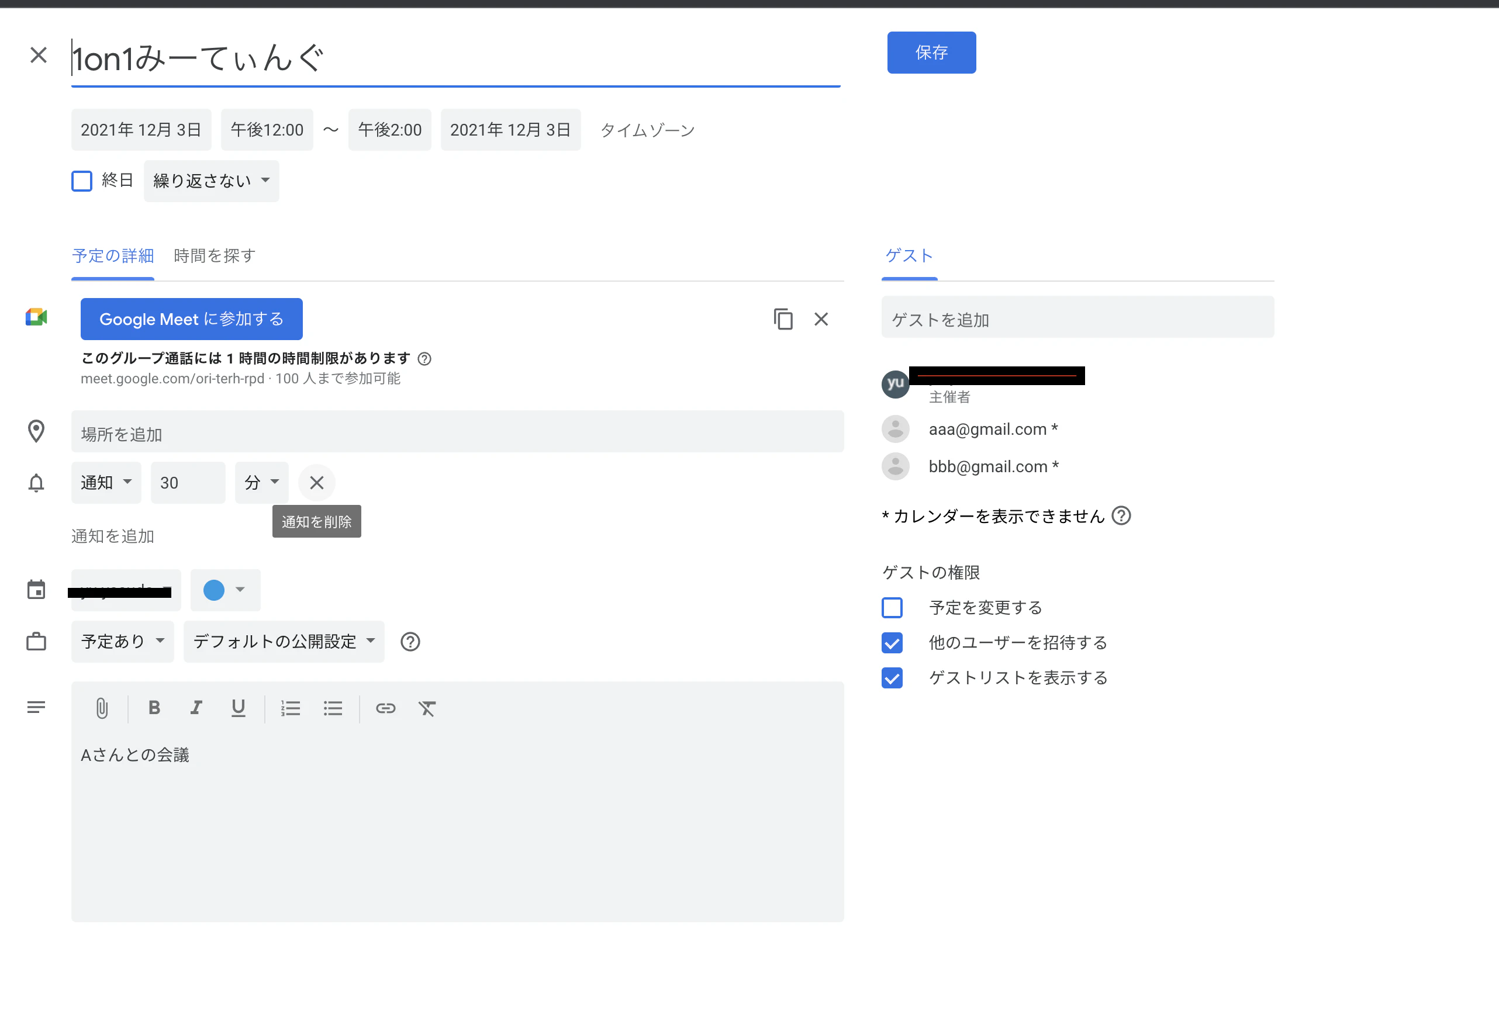Insert a numbered list
The height and width of the screenshot is (1018, 1499).
[x=290, y=708]
